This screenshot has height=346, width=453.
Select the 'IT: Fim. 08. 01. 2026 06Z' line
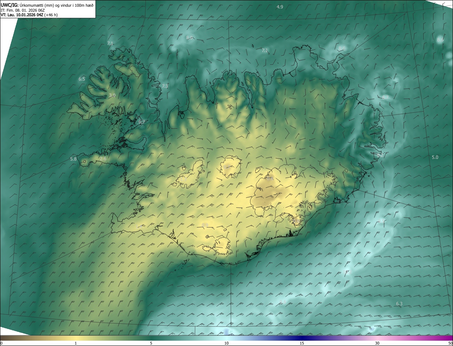pos(23,10)
